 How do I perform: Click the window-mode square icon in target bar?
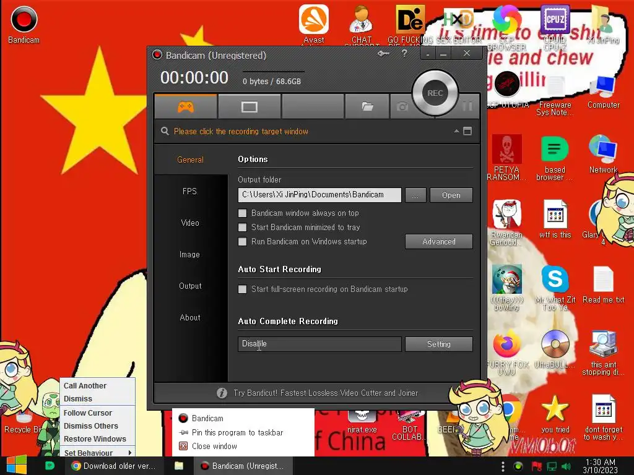tap(467, 131)
